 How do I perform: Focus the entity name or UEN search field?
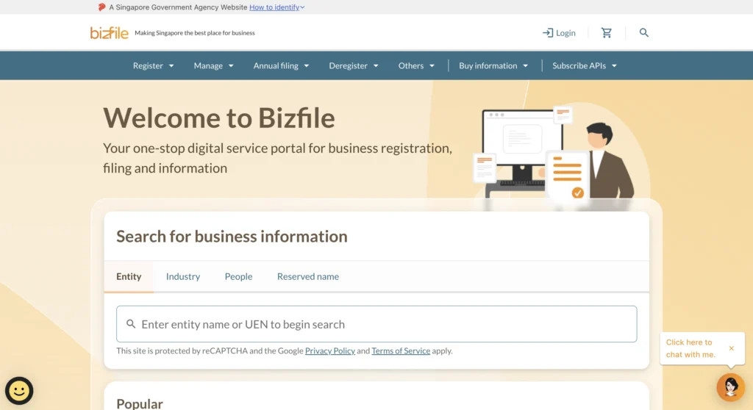(x=376, y=324)
